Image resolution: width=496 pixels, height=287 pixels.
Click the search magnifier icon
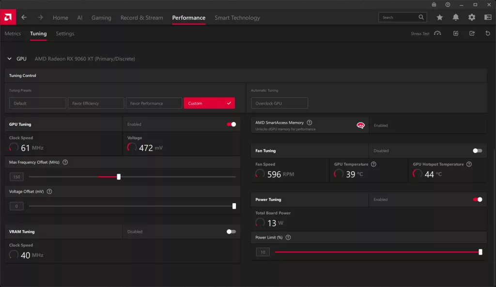[421, 17]
